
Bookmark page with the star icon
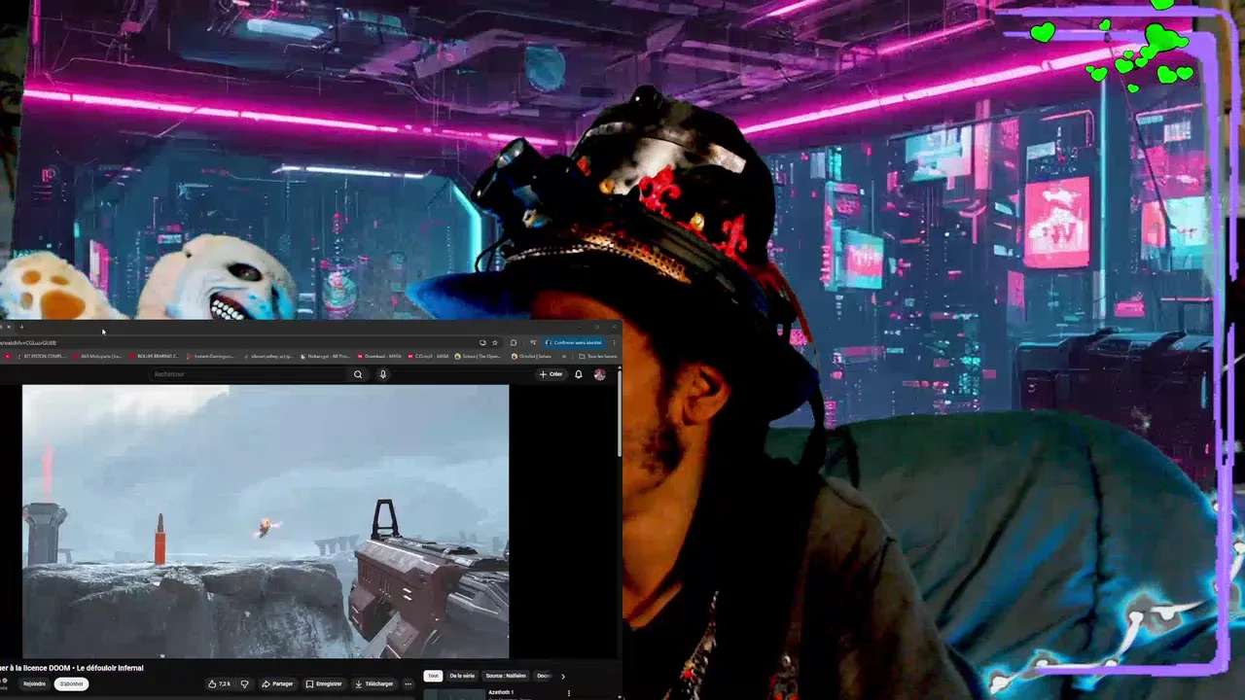point(495,342)
